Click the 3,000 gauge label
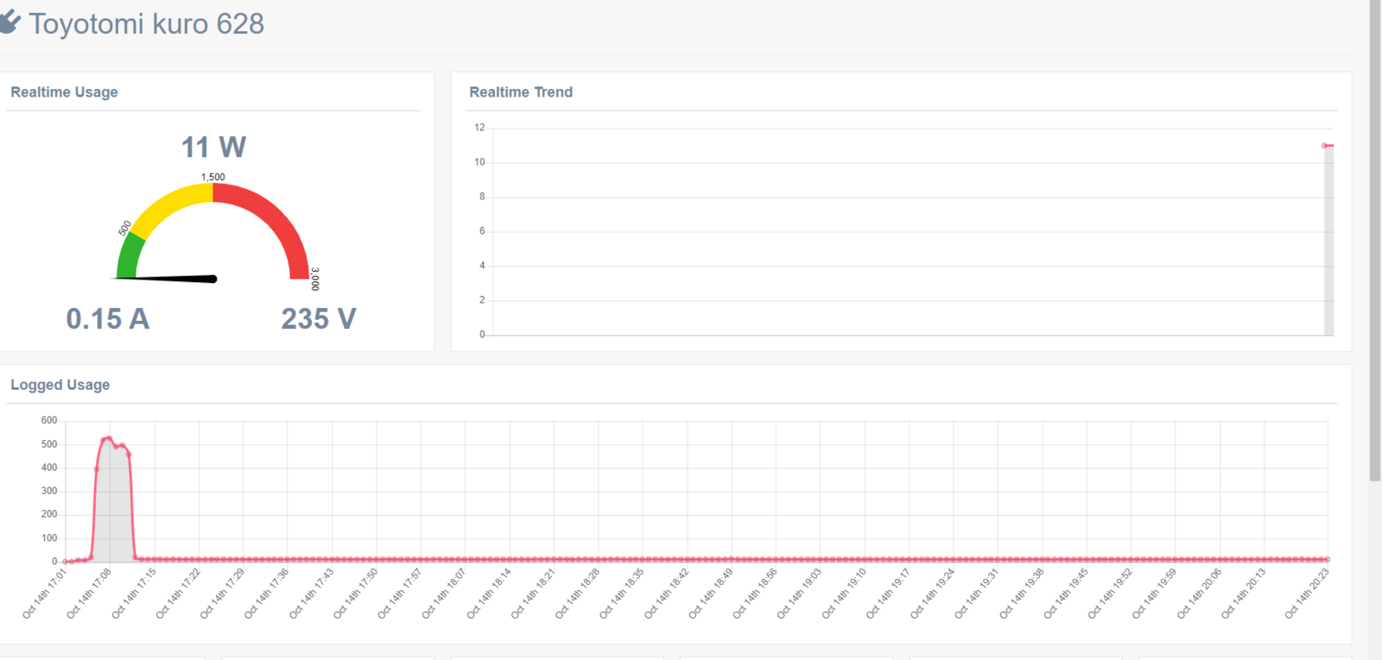 [314, 279]
